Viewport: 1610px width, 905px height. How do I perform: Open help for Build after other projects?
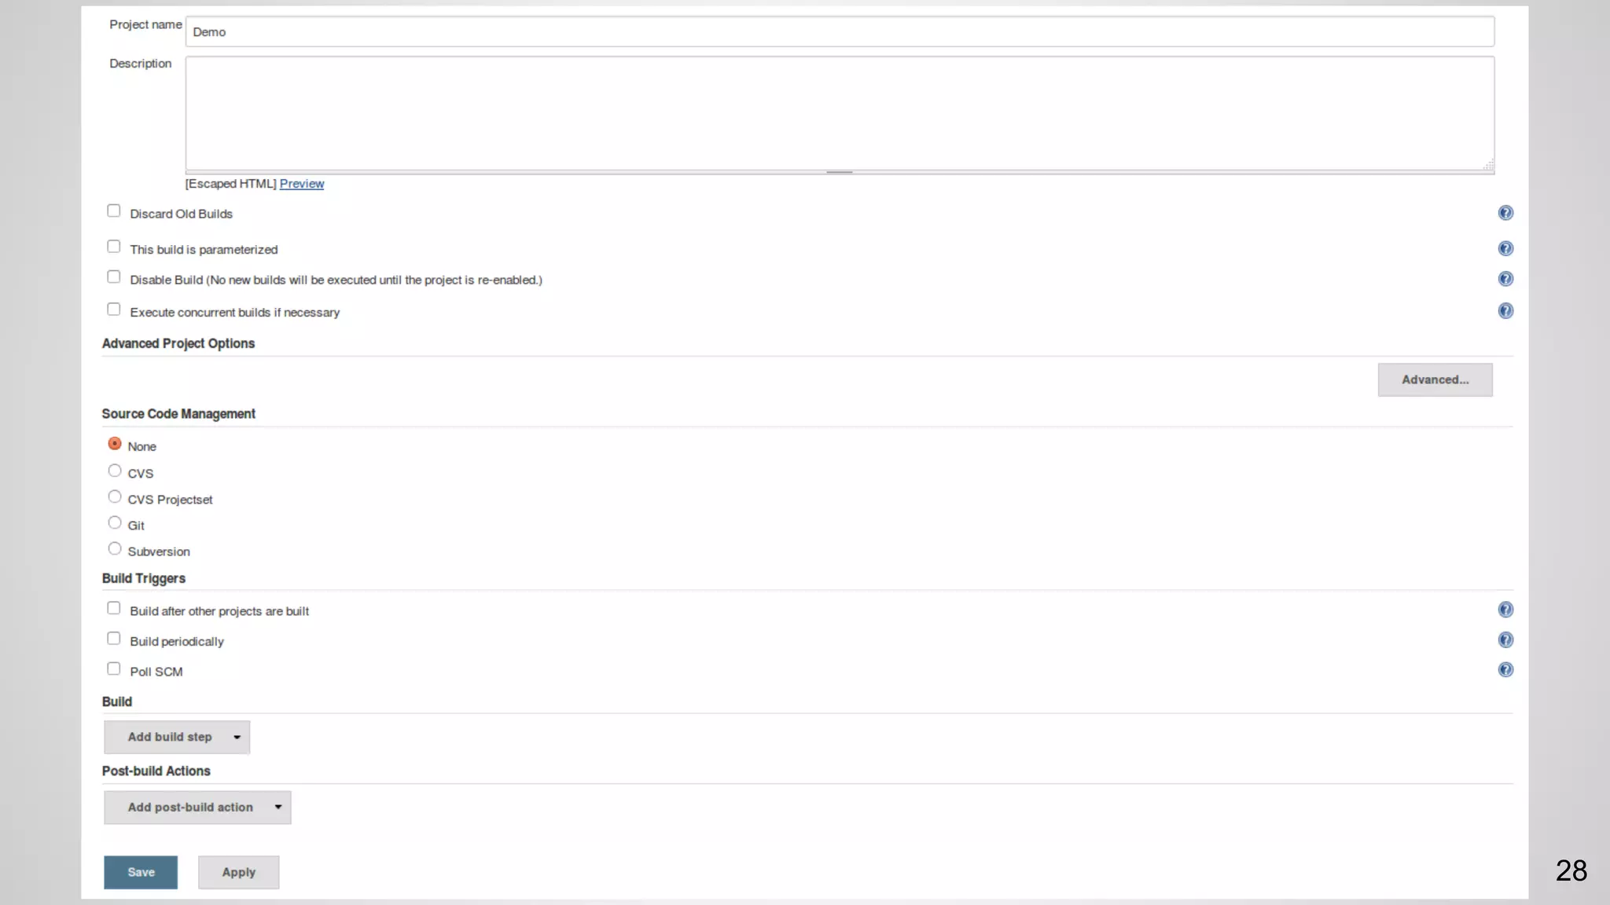point(1505,610)
